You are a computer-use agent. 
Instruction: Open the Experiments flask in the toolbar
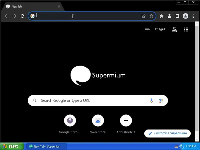pyautogui.click(x=169, y=16)
